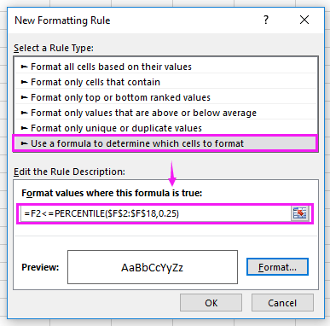Choose 'Use a formula to determine' rule type
The height and width of the screenshot is (326, 330).
[165, 143]
